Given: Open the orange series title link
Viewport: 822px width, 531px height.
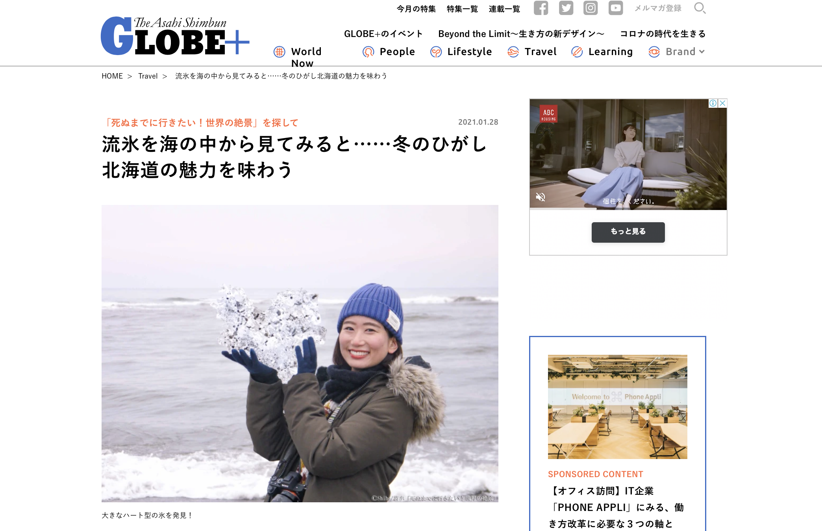Looking at the screenshot, I should tap(201, 123).
